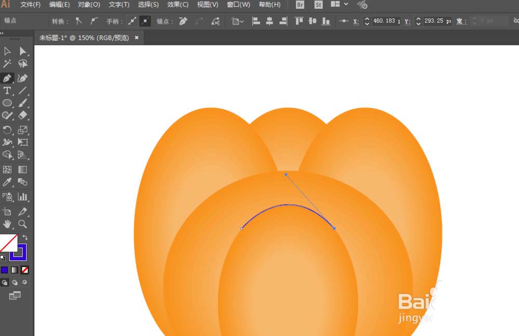Viewport: 519px width, 336px height.
Task: Select the Zoom tool
Action: pyautogui.click(x=22, y=224)
